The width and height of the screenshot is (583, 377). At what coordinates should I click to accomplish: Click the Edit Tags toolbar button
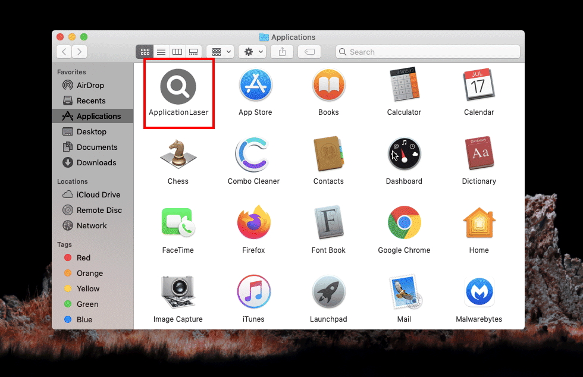coord(309,52)
